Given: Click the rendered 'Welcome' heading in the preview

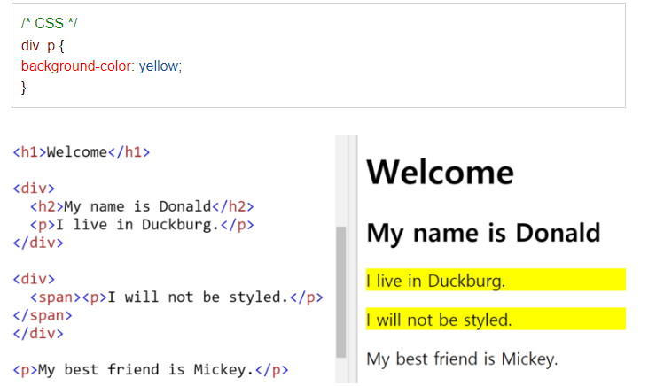Looking at the screenshot, I should (440, 172).
